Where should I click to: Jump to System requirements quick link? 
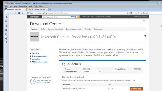[x=39, y=56]
